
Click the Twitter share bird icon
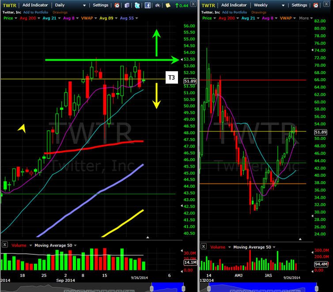137,5
